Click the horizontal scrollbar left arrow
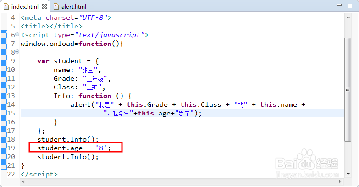This screenshot has height=187, width=359. tap(23, 182)
